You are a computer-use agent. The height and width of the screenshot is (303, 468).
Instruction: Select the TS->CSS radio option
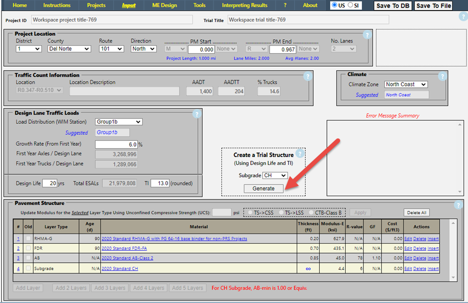[250, 212]
